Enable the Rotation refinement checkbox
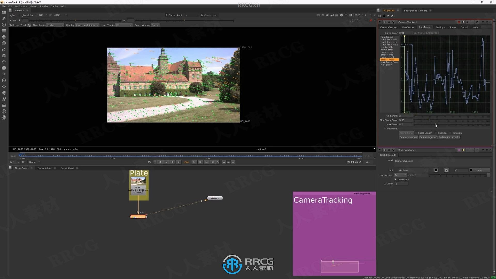 click(x=450, y=133)
